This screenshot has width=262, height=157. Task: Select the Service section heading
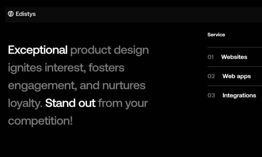pos(216,35)
